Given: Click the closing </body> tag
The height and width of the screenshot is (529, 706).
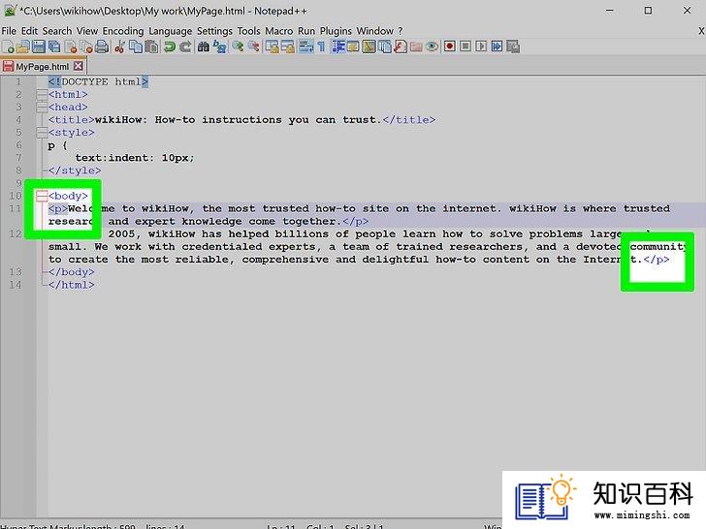Looking at the screenshot, I should click(x=71, y=271).
